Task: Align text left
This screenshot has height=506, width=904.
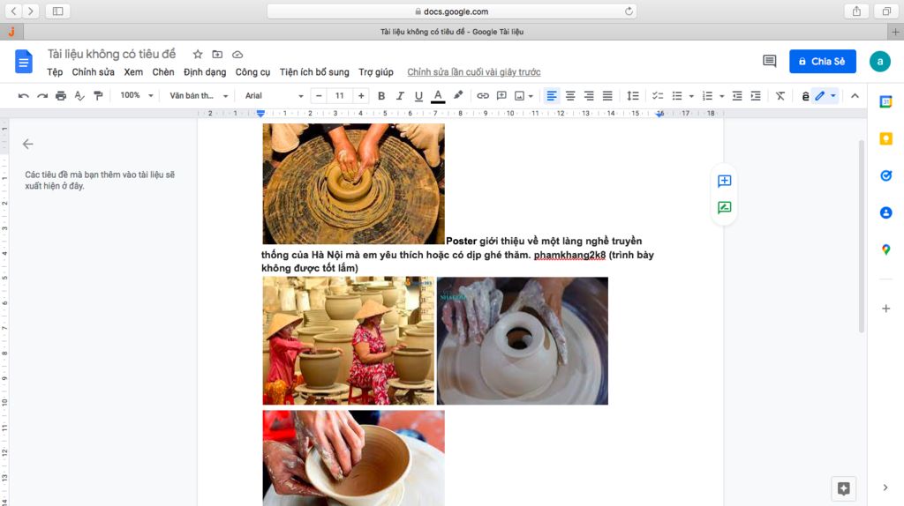Action: pyautogui.click(x=552, y=96)
